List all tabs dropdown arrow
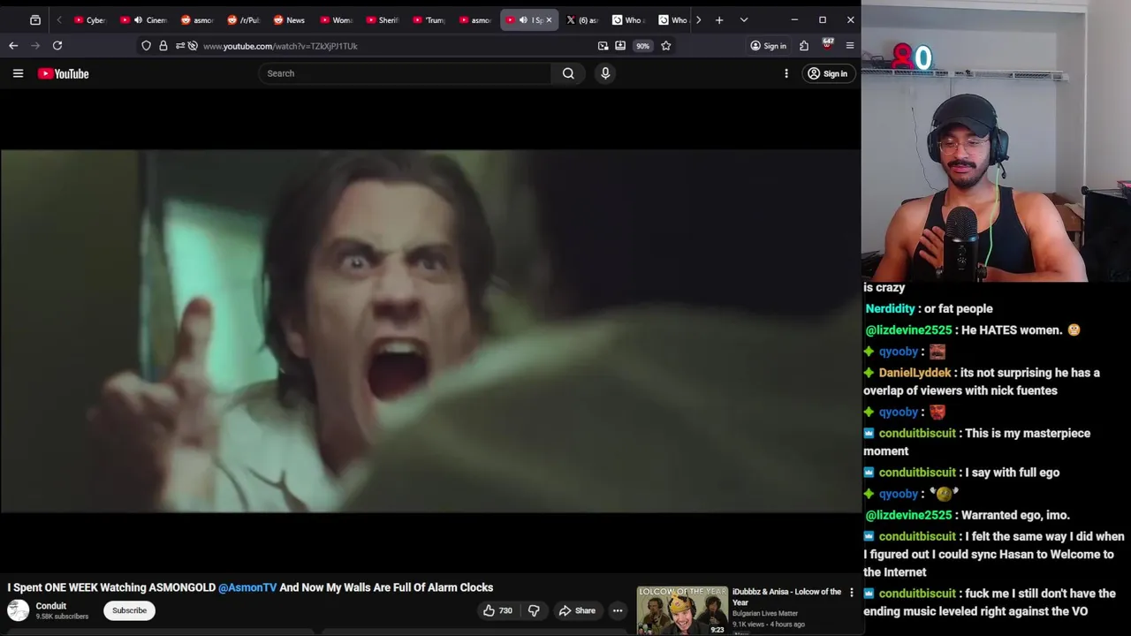 coord(744,19)
